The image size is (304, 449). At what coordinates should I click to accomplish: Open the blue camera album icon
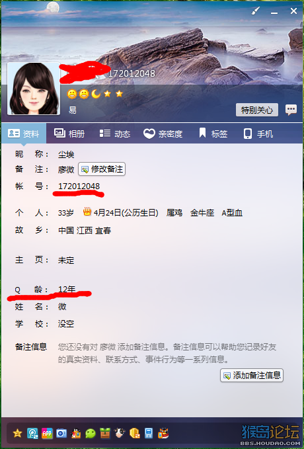coord(61,433)
